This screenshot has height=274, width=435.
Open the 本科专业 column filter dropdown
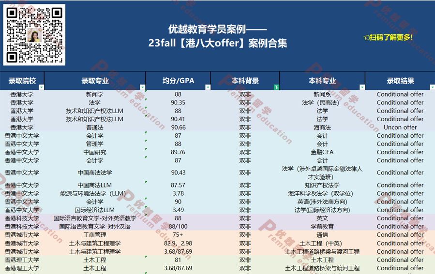pos(362,87)
